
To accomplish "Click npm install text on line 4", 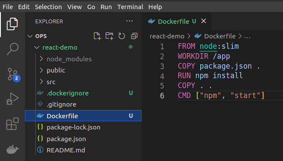I will coord(219,76).
